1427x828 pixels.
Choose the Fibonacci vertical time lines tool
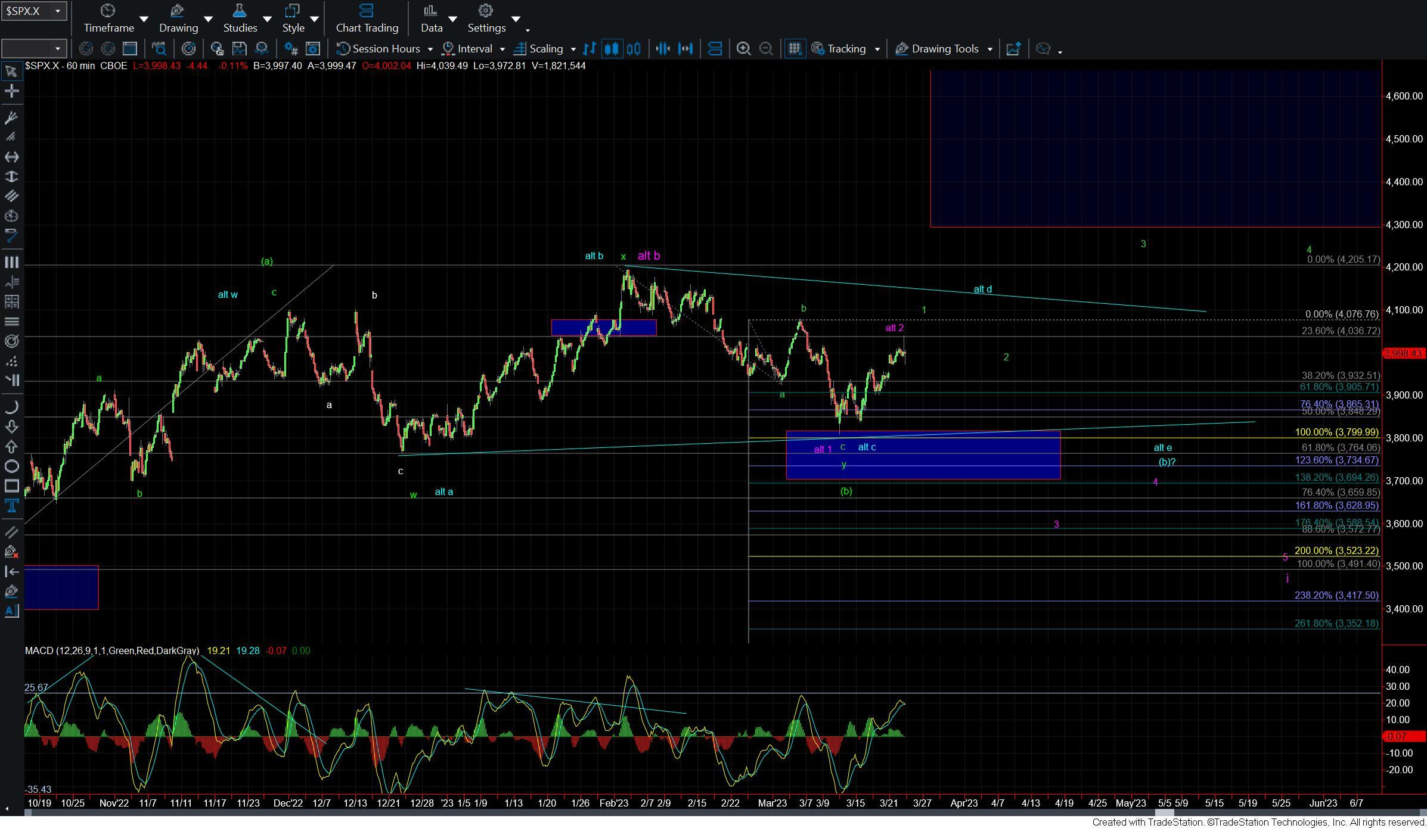coord(11,262)
